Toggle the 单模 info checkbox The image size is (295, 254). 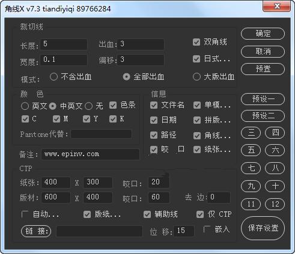tap(197, 105)
